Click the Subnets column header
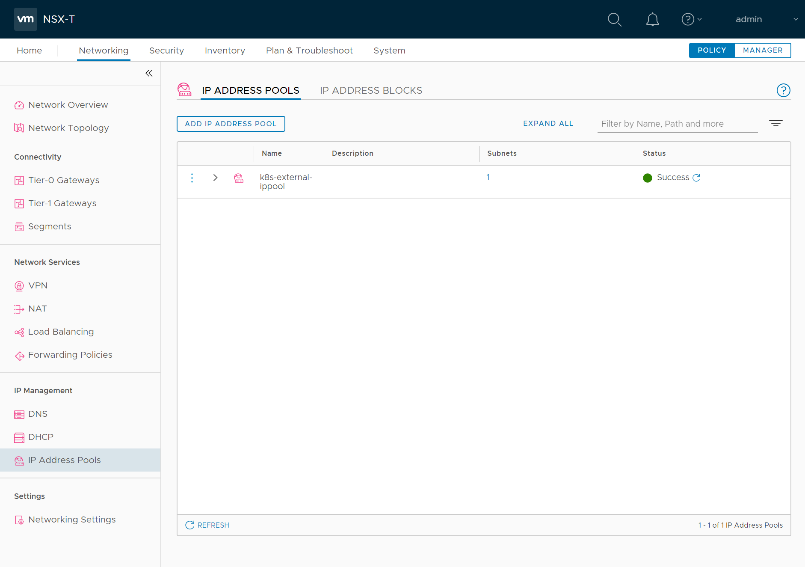Viewport: 805px width, 567px height. click(502, 153)
